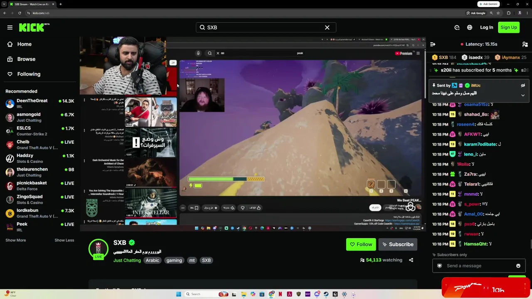Open the chat emoji picker
The width and height of the screenshot is (532, 299).
[518, 266]
